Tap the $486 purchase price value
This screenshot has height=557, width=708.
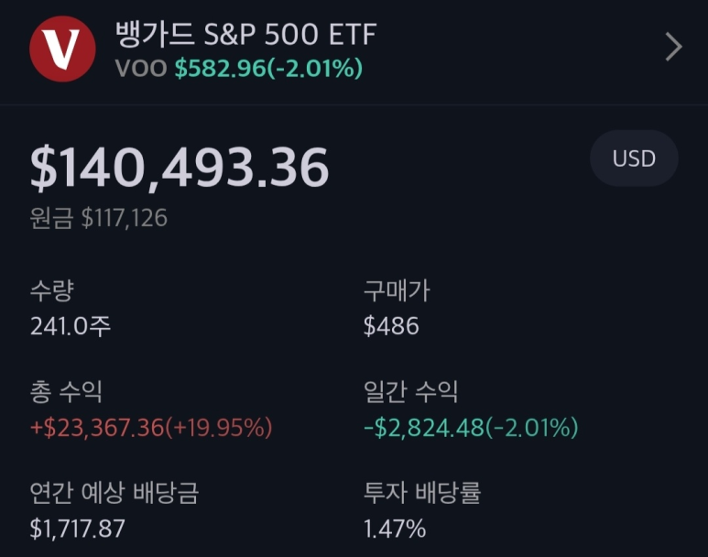(391, 326)
